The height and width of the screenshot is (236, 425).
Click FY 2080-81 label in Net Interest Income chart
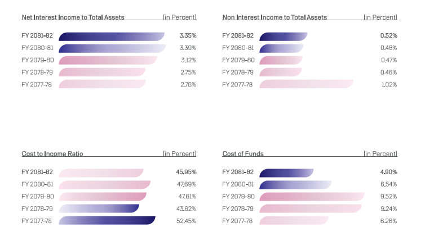pos(37,48)
